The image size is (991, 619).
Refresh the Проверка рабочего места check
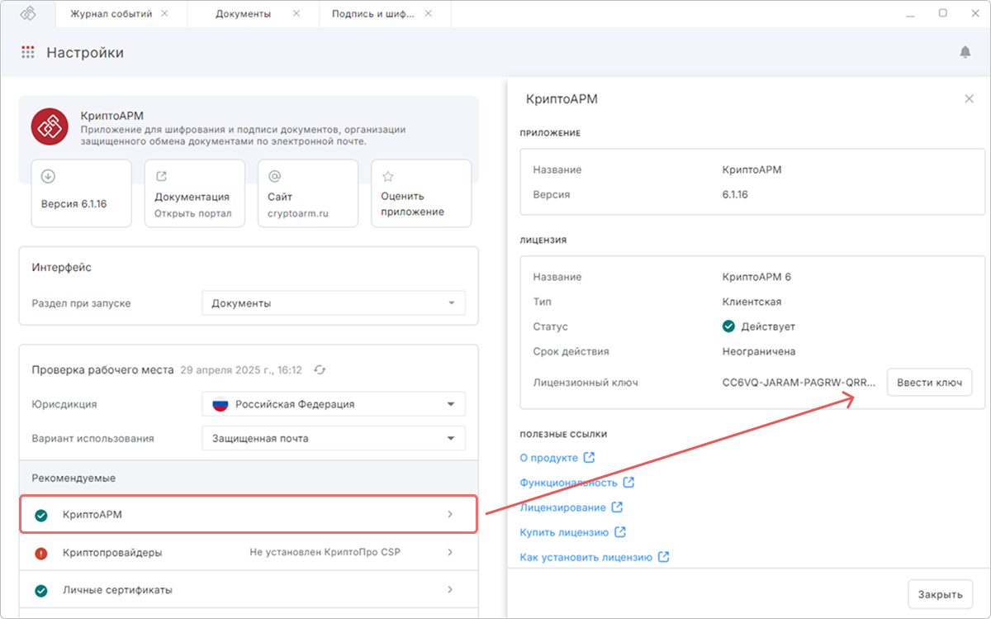click(320, 370)
